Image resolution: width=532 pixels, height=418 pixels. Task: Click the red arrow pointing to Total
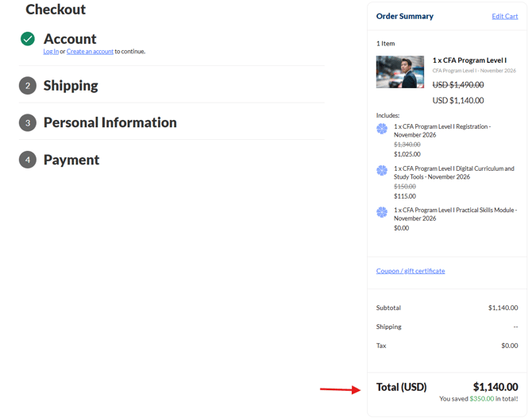340,389
